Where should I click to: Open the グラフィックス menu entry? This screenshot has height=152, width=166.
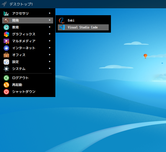click(x=28, y=34)
